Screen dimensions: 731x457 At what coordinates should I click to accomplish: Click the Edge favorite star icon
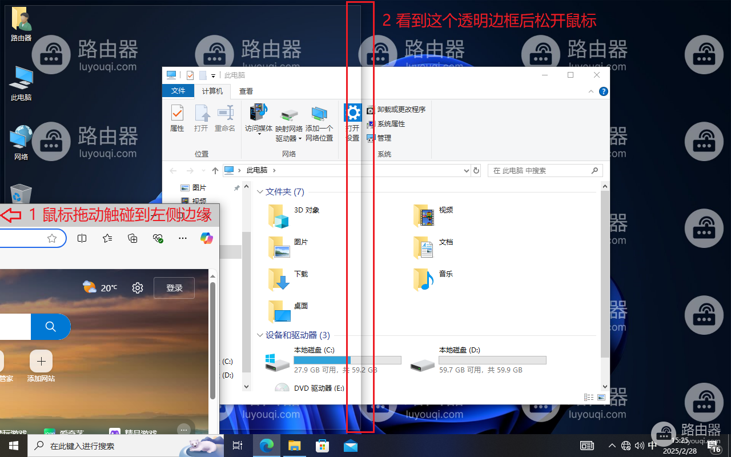pos(52,238)
